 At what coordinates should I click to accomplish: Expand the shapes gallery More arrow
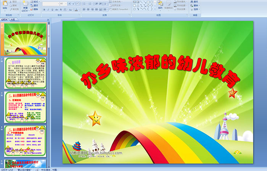pos(155,10)
